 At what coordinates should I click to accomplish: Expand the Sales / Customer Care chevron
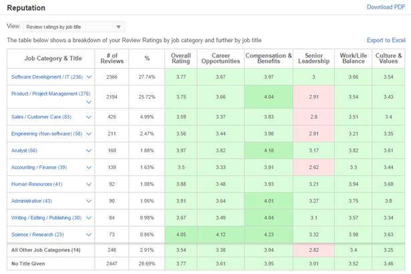point(89,117)
